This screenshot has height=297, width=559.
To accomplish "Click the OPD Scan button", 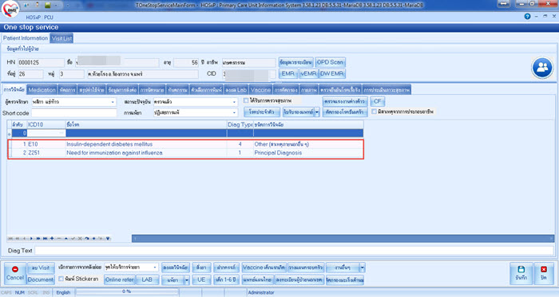I will click(x=330, y=62).
